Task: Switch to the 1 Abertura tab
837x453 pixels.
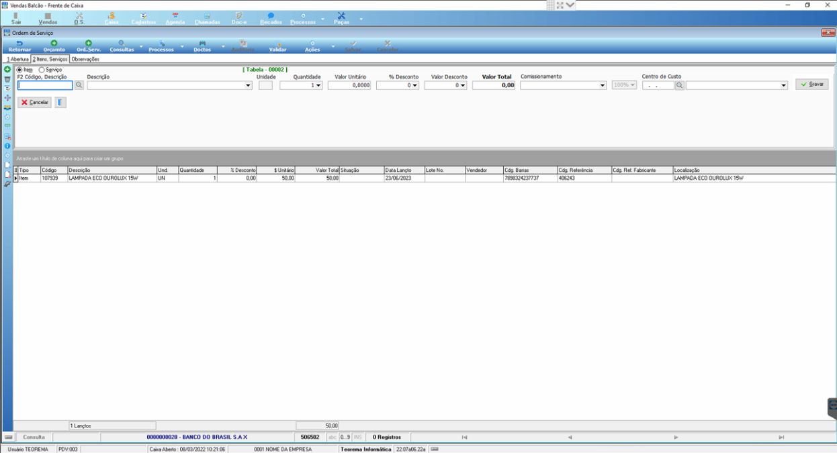Action: coord(18,59)
